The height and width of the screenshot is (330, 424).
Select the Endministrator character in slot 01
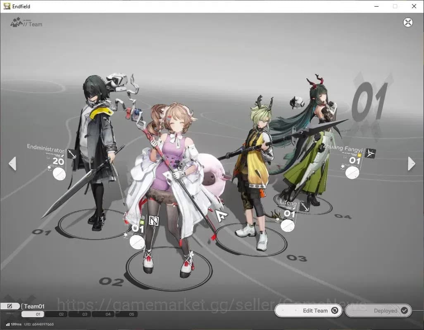coord(95,151)
